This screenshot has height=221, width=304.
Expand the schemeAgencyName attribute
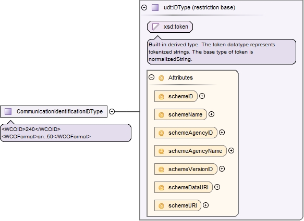pos(231,151)
